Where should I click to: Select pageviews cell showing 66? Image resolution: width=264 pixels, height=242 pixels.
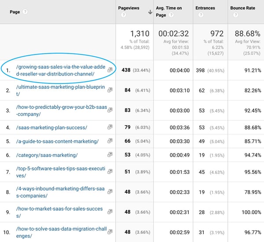click(128, 141)
